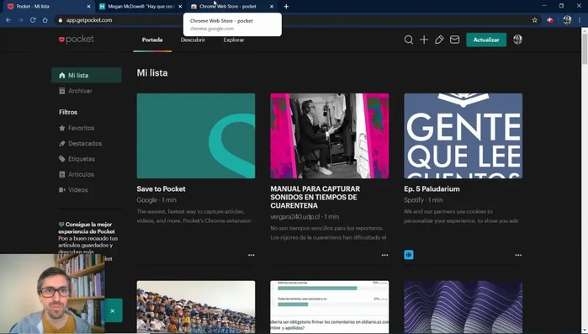Open MANUAL PARA CAPTURAR SONIDOS title link

click(315, 197)
